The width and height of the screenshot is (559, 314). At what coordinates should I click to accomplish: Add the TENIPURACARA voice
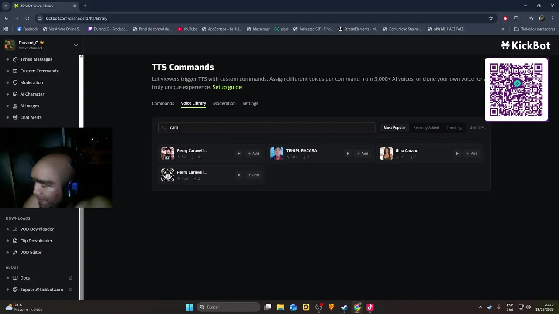[x=362, y=154]
